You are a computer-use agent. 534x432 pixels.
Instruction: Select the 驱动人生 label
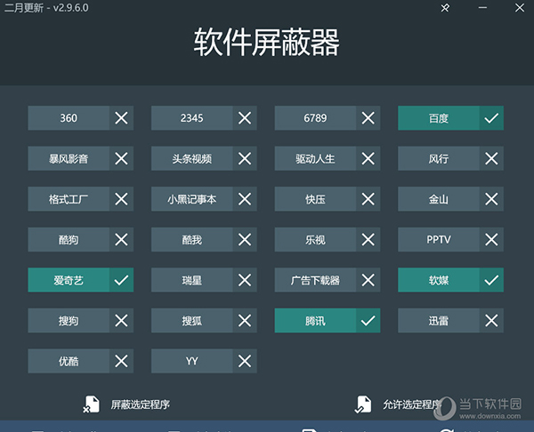point(315,158)
